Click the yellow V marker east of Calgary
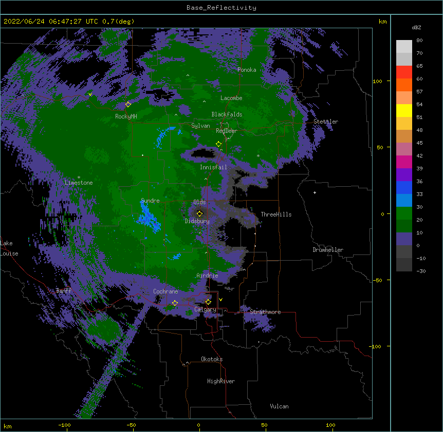Viewport: 443px width, 432px height. pos(220,300)
